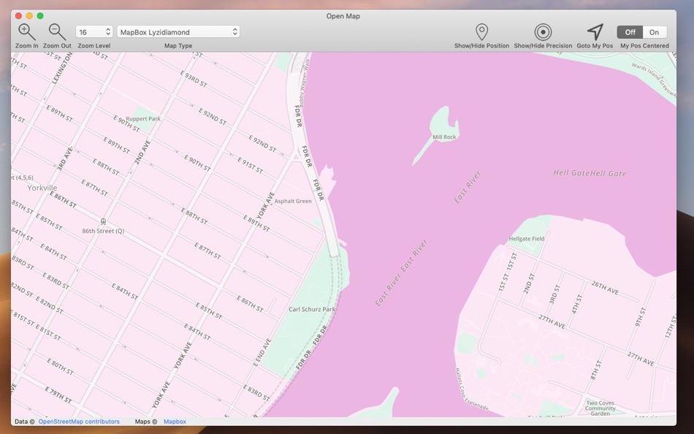Click the Wards Island Greenway label

click(654, 80)
